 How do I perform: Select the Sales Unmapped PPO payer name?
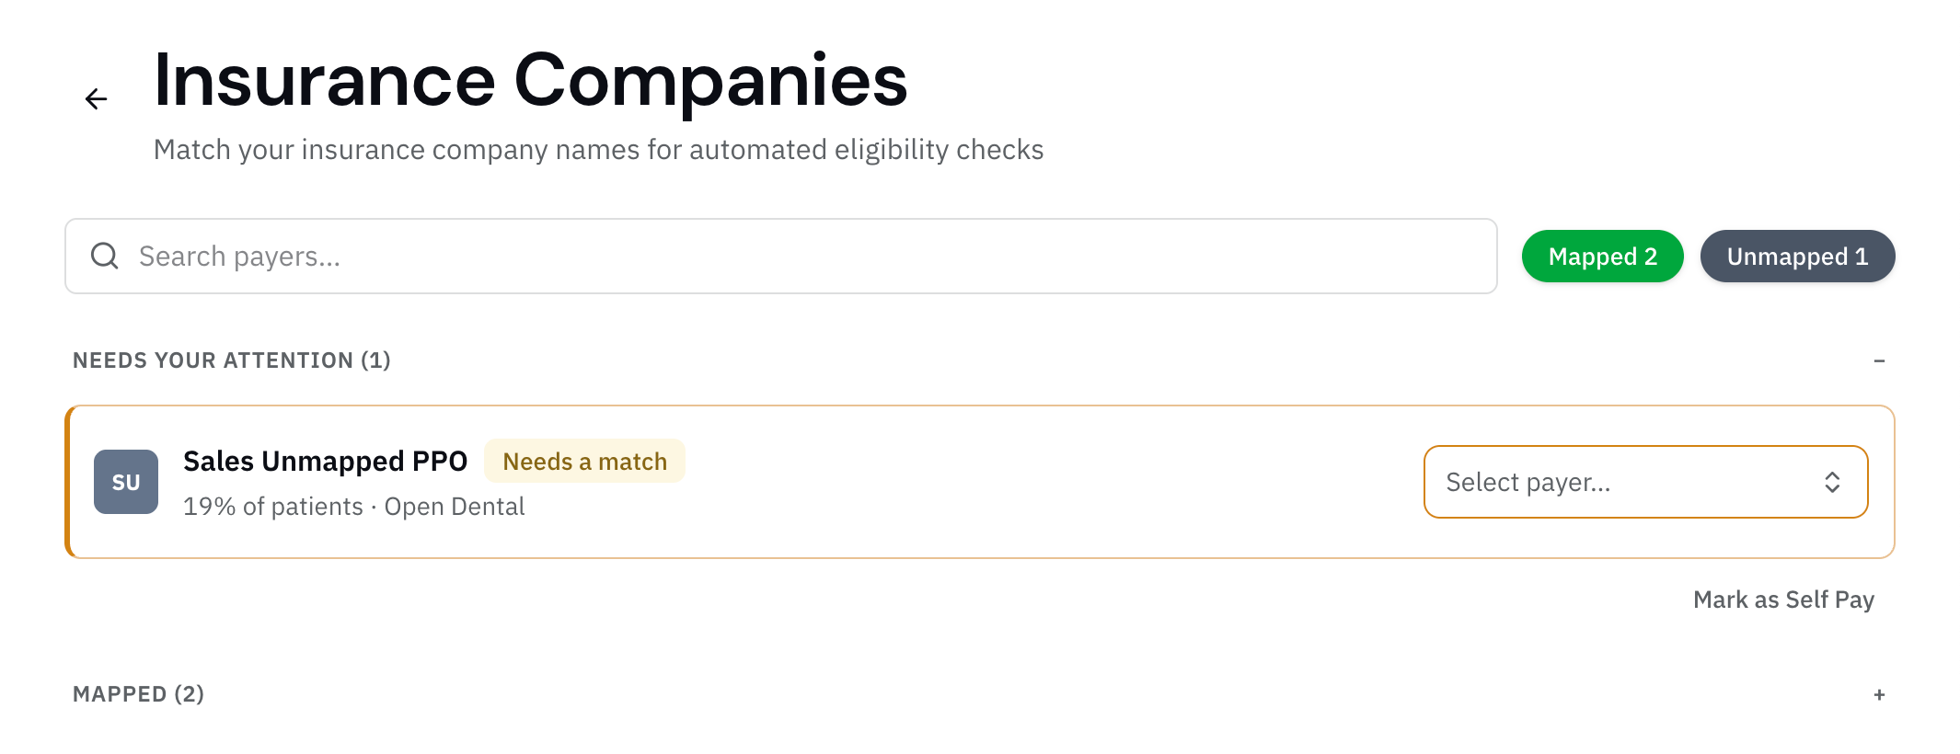coord(325,461)
